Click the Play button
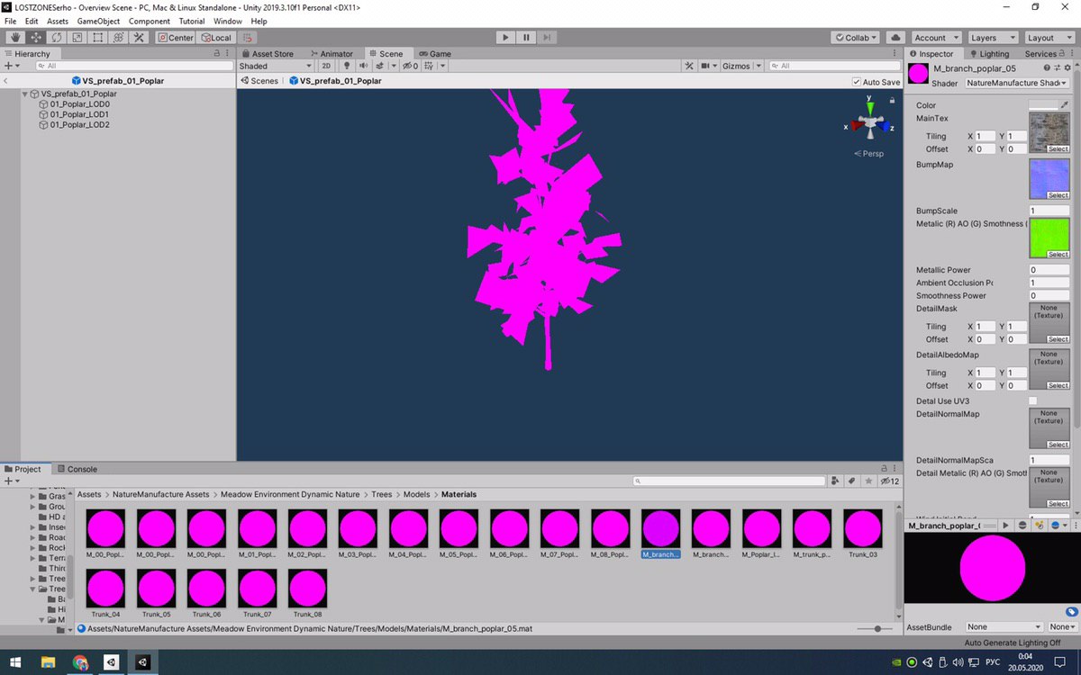The width and height of the screenshot is (1081, 675). (505, 38)
